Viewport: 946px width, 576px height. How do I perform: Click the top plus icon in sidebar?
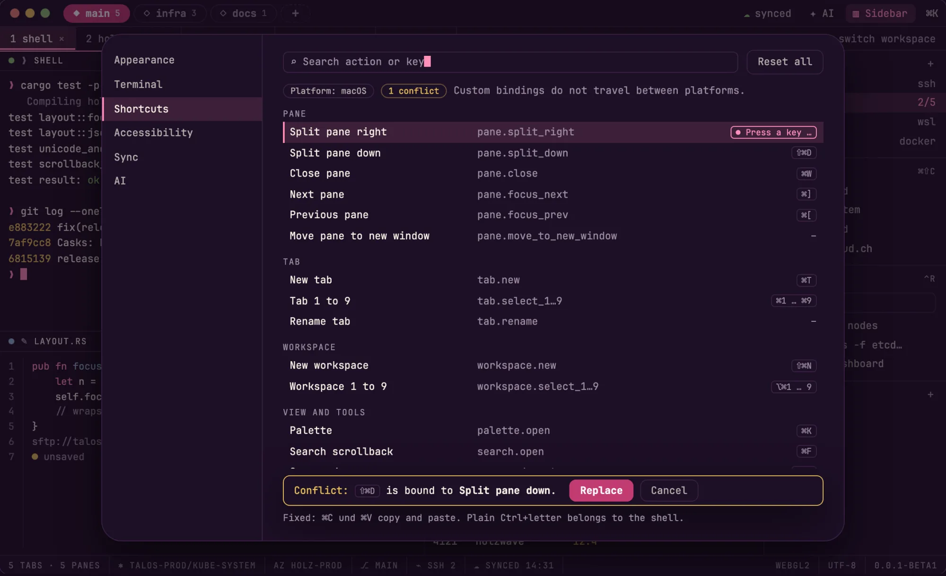930,63
